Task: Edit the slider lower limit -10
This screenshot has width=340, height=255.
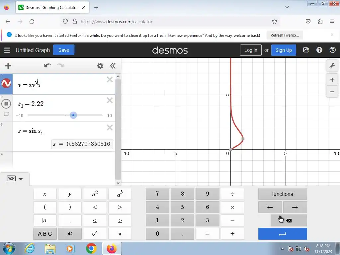Action: pyautogui.click(x=20, y=116)
